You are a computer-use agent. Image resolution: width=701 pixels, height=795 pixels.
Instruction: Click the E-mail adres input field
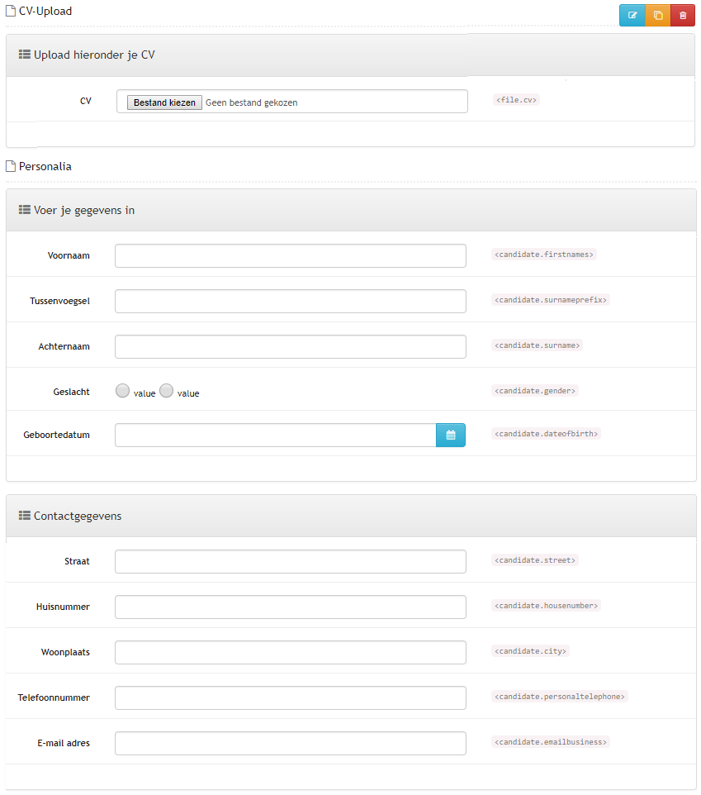pos(291,743)
